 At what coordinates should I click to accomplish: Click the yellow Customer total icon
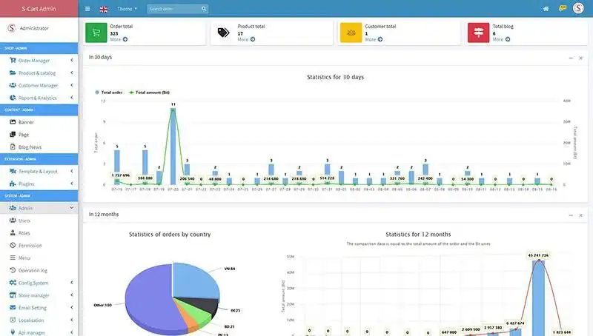[x=351, y=33]
